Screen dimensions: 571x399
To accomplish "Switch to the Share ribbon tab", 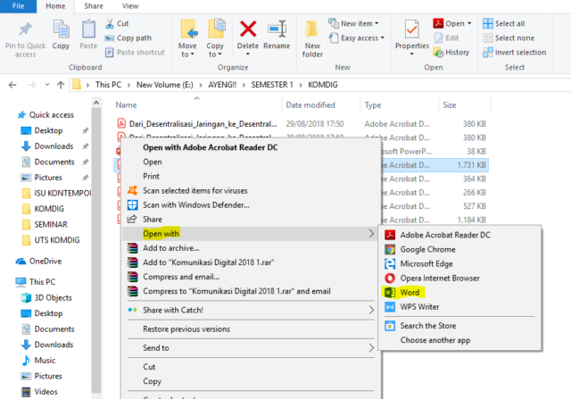I will tap(94, 6).
